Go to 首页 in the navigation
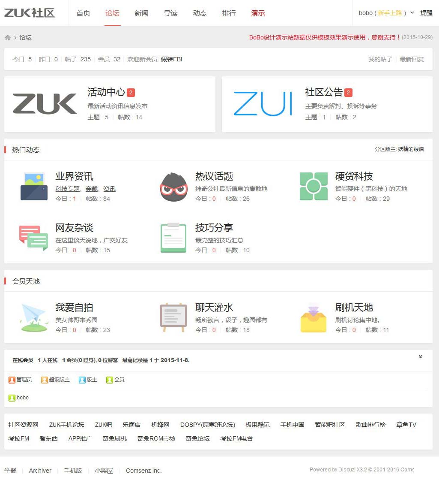Screen dimensions: 439x483 click(84, 13)
